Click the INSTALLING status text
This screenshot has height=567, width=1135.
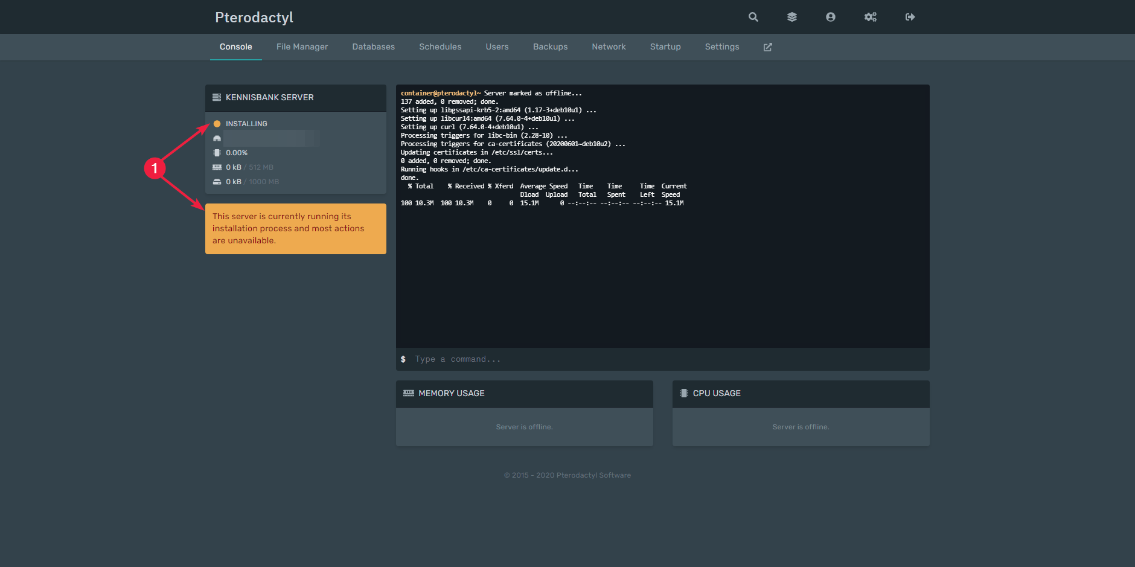pyautogui.click(x=246, y=124)
